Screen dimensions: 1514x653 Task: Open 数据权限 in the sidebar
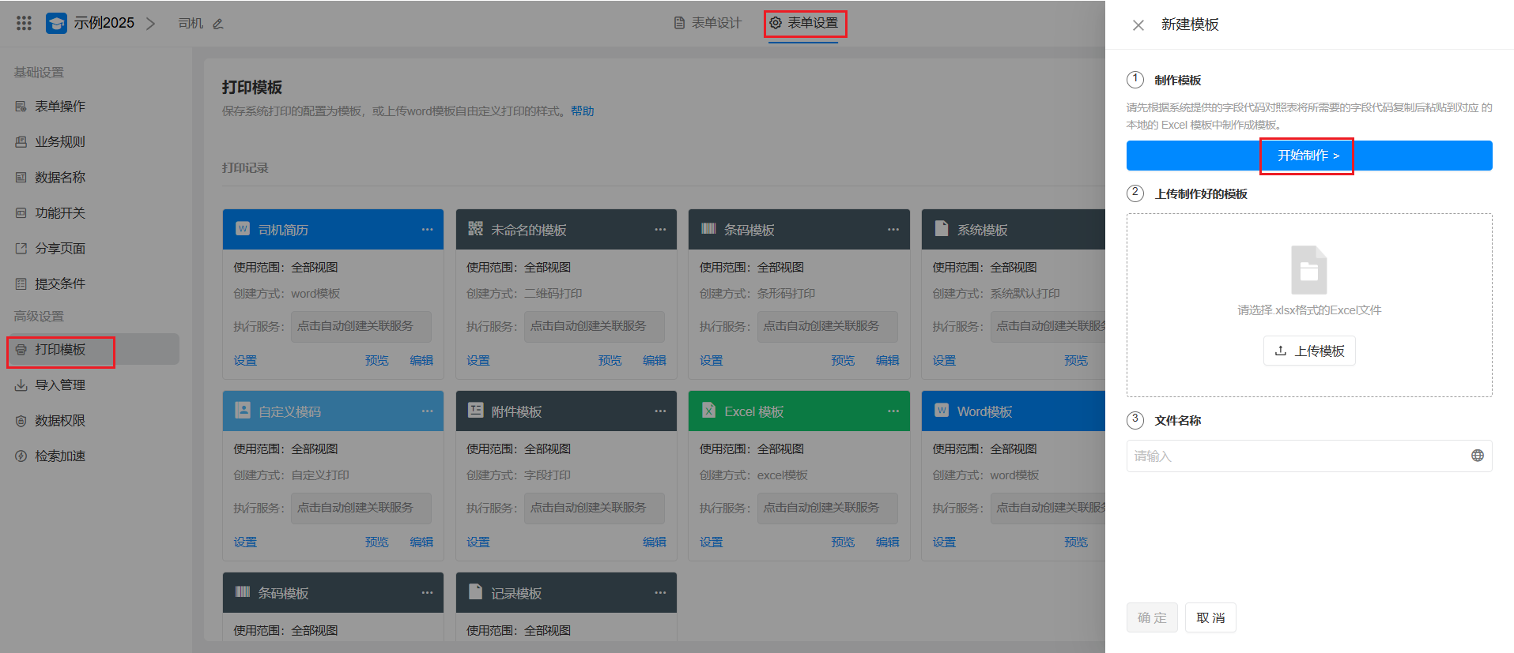pyautogui.click(x=60, y=421)
